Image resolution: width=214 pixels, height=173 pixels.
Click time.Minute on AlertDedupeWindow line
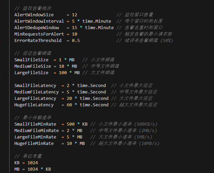[x=99, y=28]
